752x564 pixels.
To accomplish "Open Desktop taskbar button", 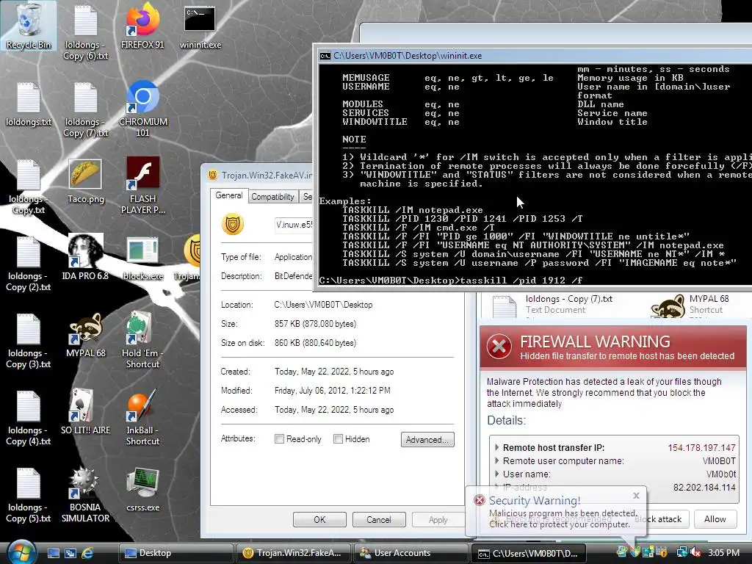I will point(176,553).
